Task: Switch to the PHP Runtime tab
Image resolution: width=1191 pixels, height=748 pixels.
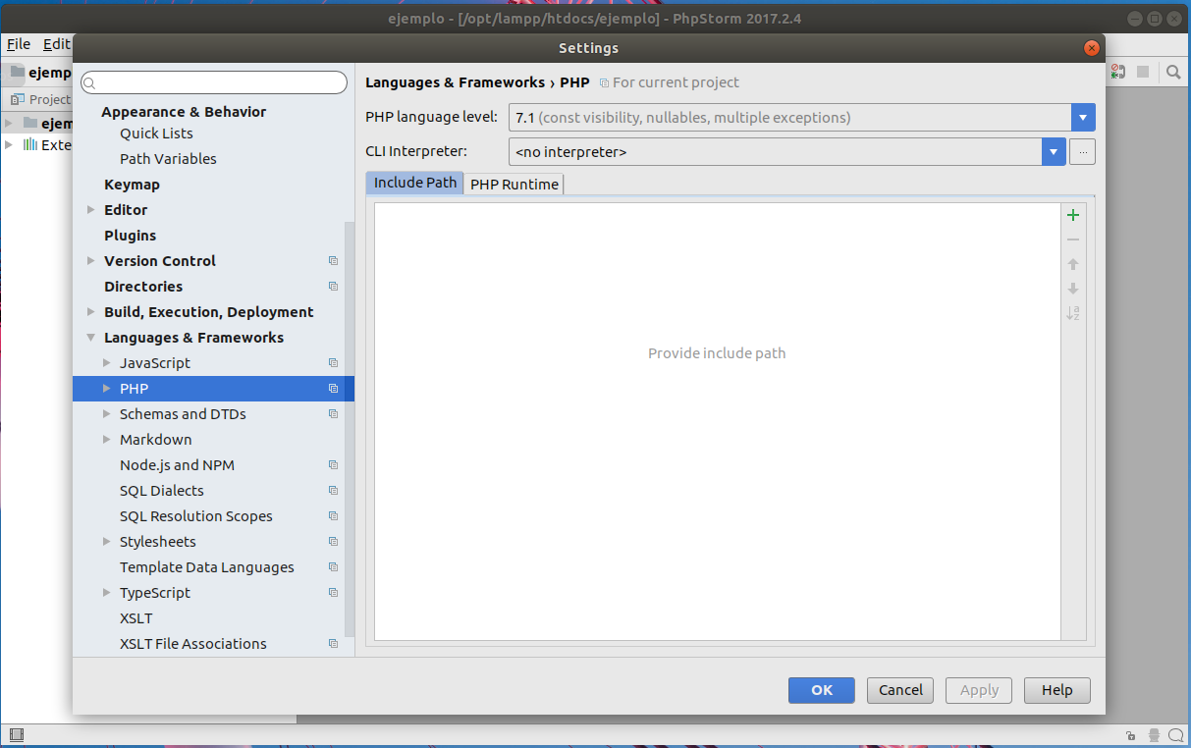Action: pos(514,184)
